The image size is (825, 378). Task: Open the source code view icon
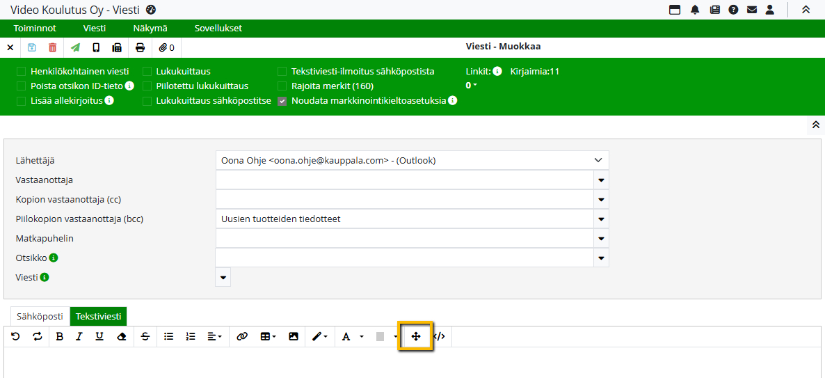click(439, 336)
